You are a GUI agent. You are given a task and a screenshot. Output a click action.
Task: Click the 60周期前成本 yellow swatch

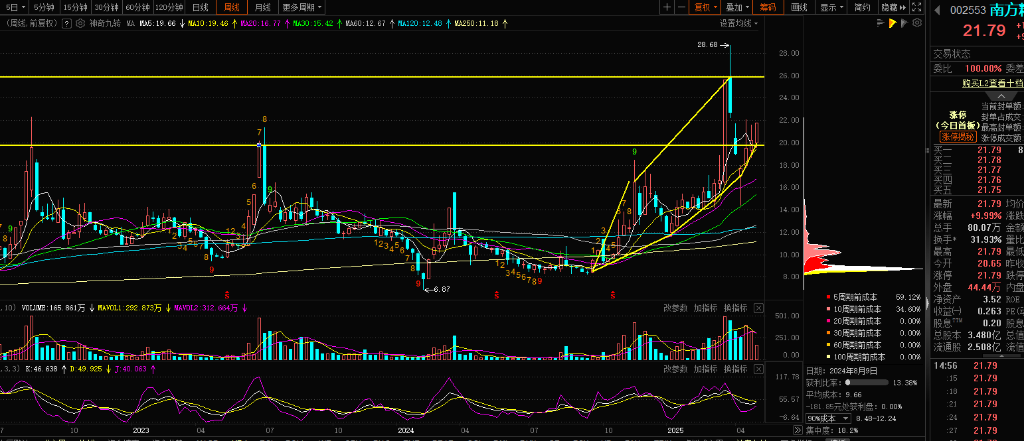pos(828,345)
